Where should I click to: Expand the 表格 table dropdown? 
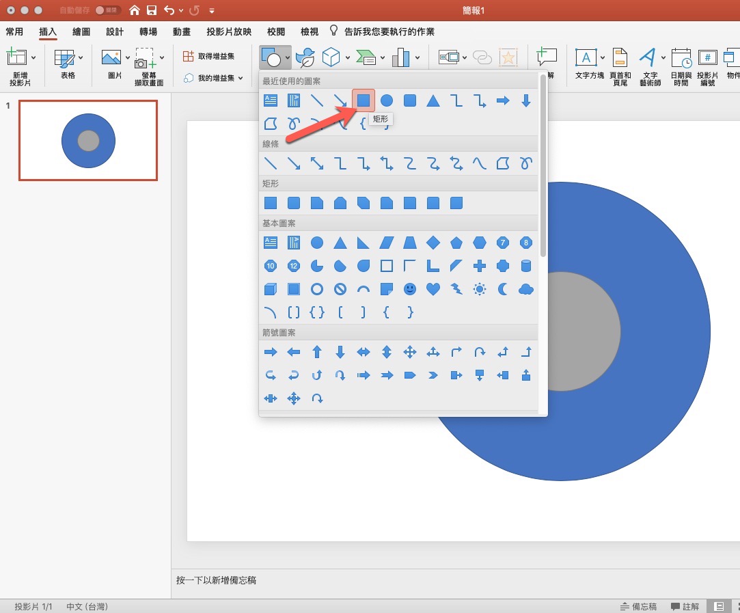pyautogui.click(x=81, y=57)
